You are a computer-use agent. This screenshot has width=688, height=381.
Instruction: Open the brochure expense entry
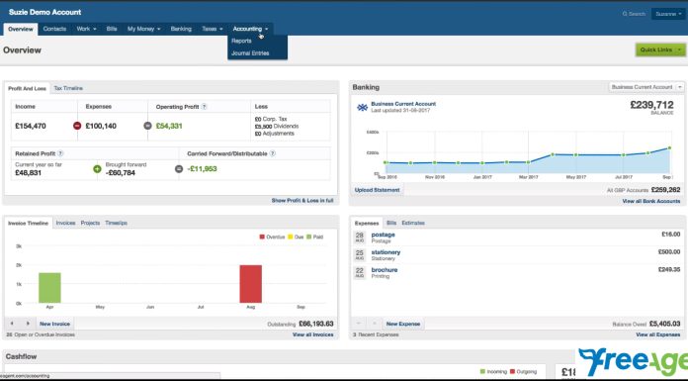click(x=384, y=270)
